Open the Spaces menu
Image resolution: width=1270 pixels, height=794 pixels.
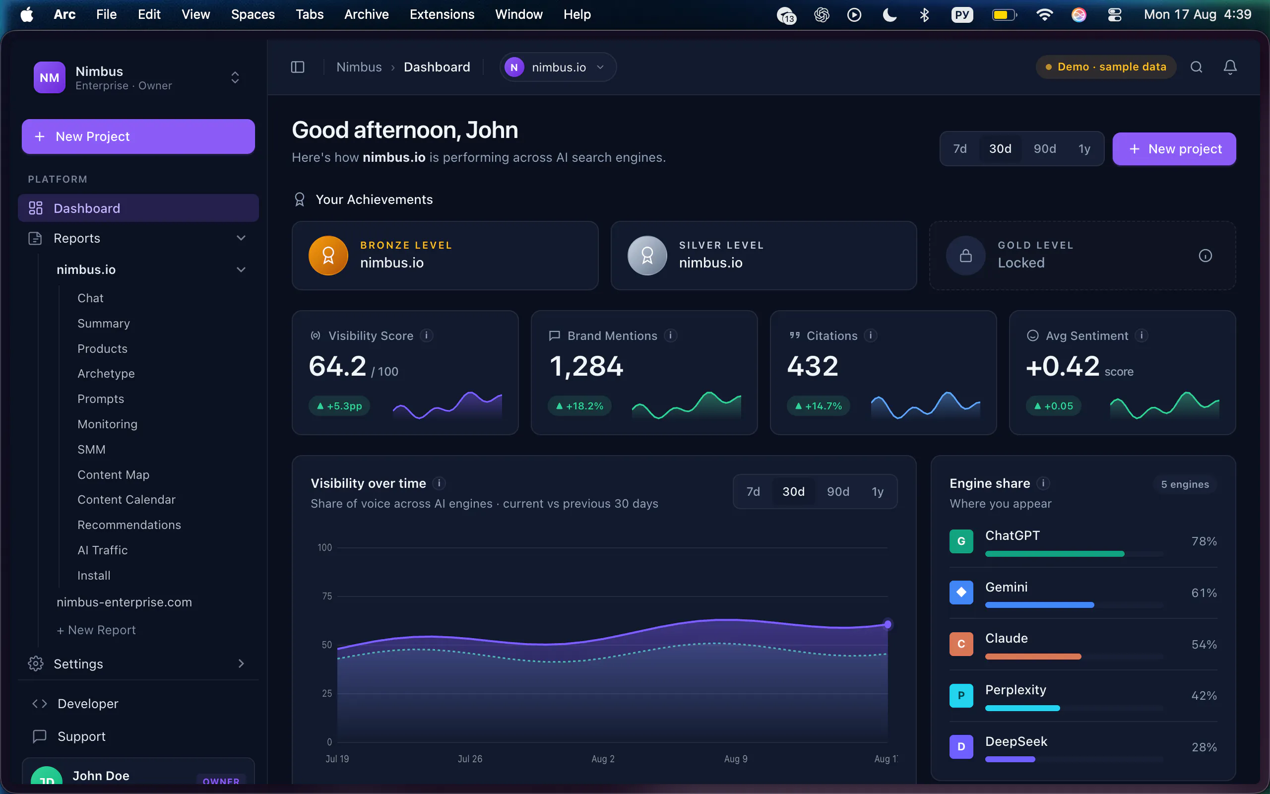click(x=253, y=14)
